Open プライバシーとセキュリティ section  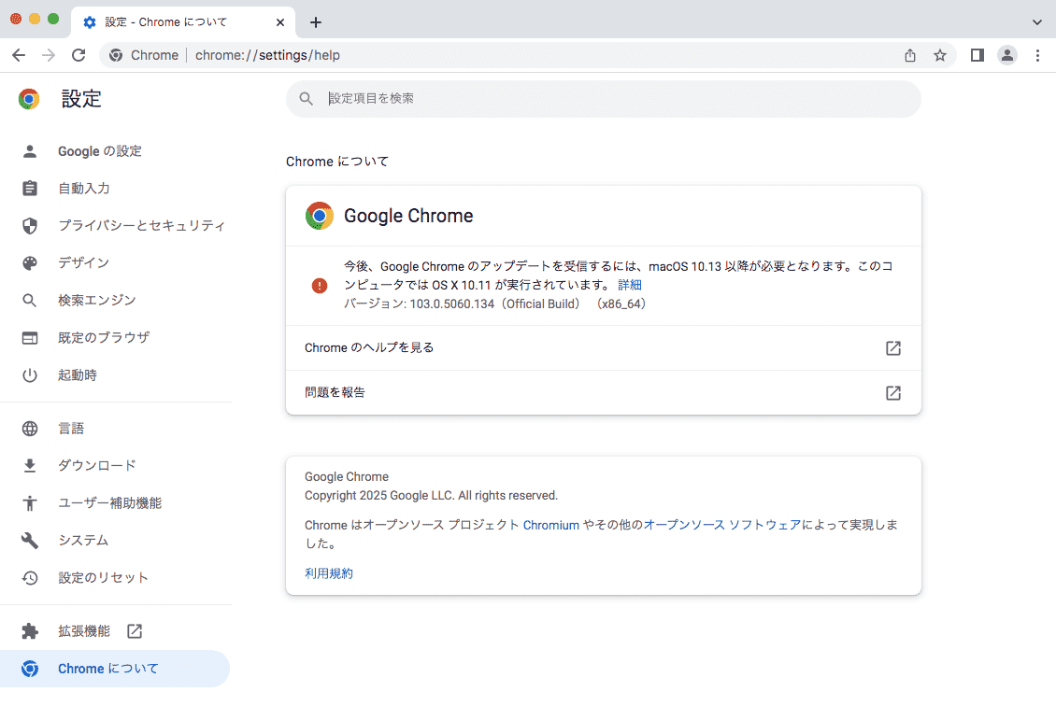pos(116,225)
